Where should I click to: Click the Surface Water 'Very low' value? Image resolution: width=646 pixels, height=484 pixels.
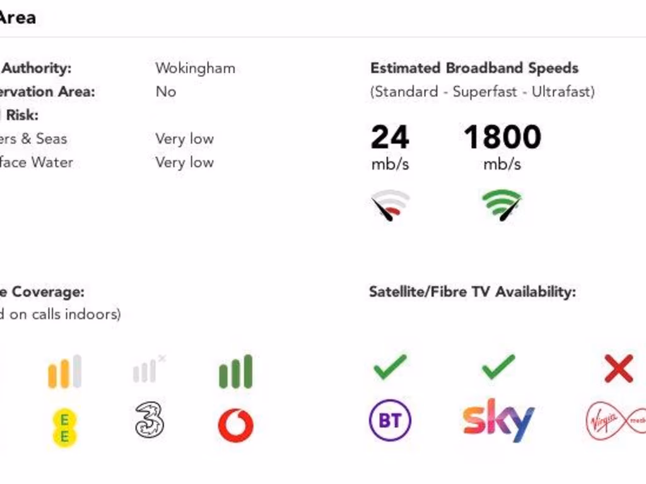click(184, 162)
